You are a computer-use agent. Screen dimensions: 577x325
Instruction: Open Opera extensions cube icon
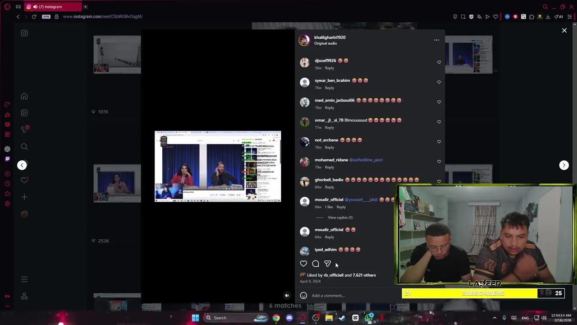click(531, 17)
